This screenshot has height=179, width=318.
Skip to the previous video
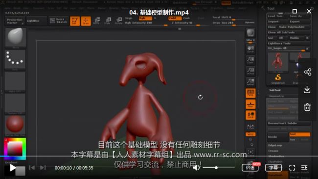[x=32, y=168]
